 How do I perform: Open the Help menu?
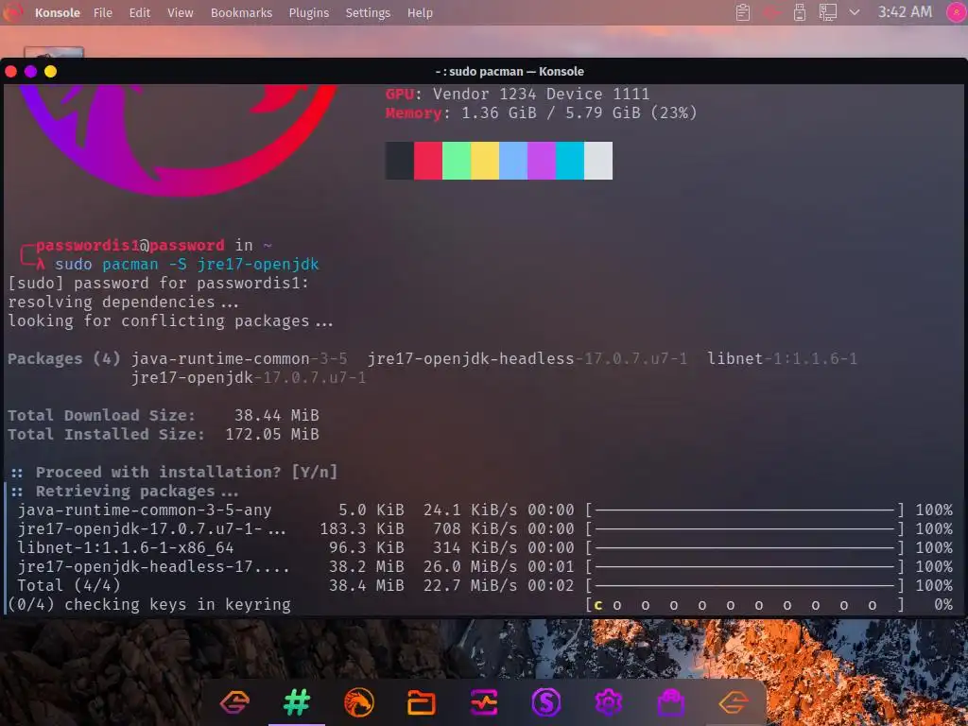[x=420, y=12]
